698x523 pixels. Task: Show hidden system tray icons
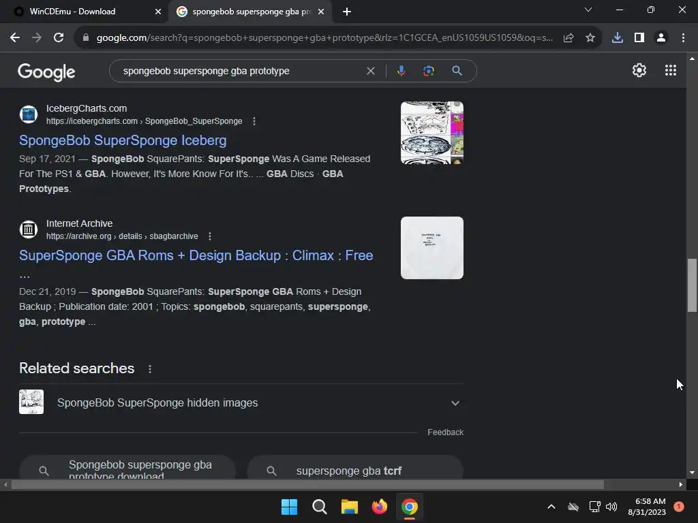(551, 507)
